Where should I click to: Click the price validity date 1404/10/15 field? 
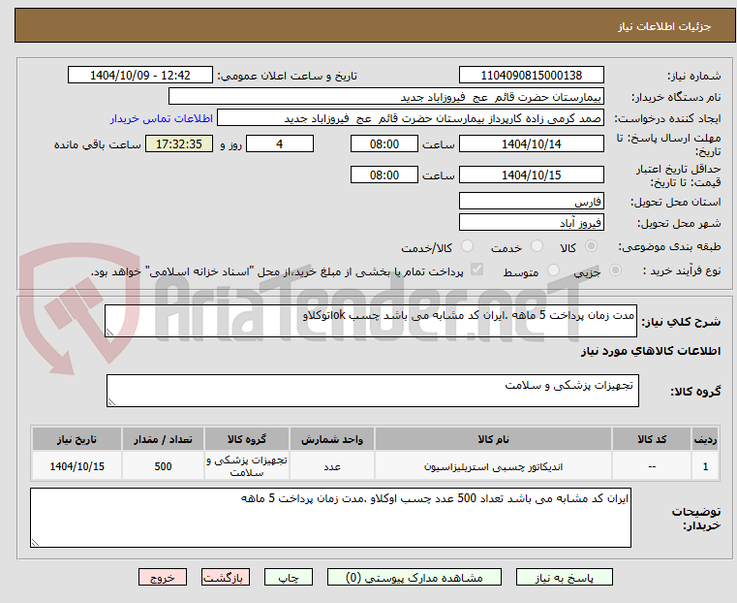[x=531, y=175]
